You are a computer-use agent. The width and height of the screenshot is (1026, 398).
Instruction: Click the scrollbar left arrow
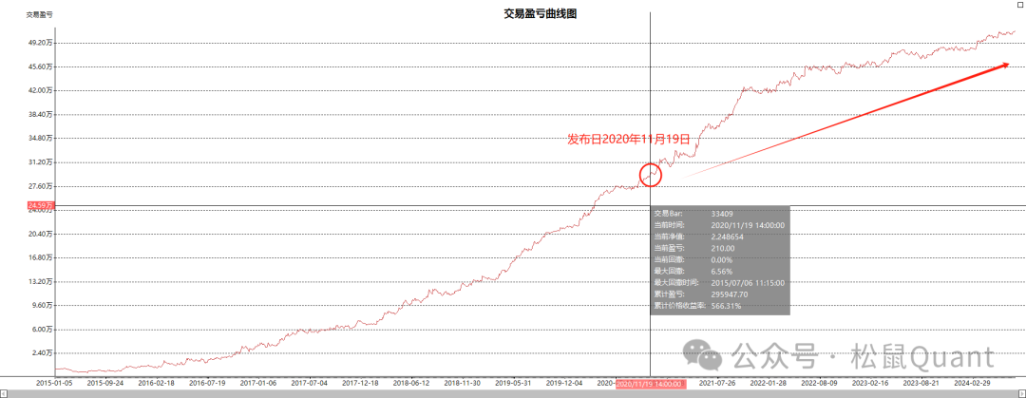point(4,393)
